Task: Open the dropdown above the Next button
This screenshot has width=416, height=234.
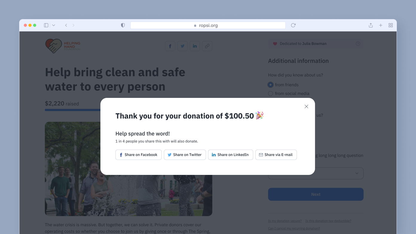Action: pyautogui.click(x=316, y=173)
